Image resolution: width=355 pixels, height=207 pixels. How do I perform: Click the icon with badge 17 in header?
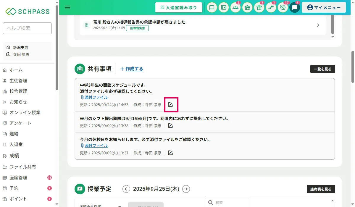283,8
